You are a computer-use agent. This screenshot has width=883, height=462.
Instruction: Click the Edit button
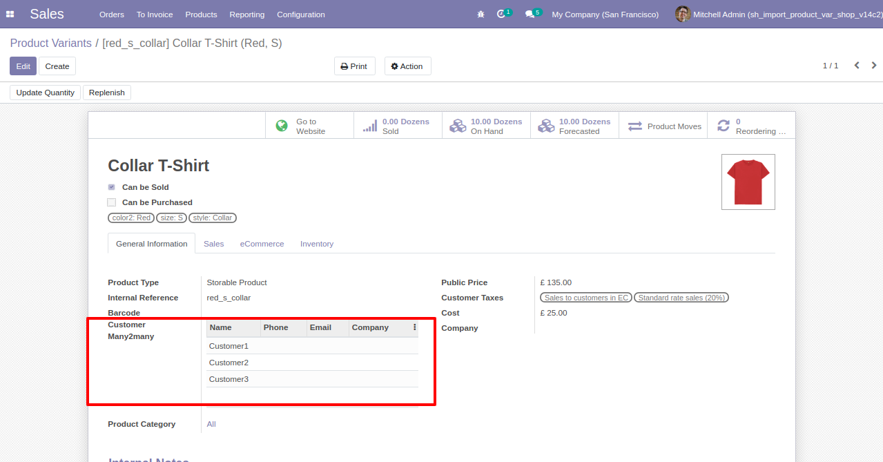(x=23, y=66)
